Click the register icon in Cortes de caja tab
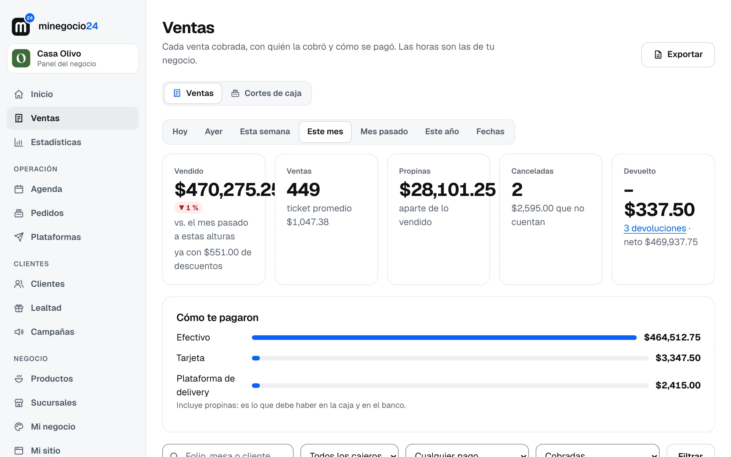731x457 pixels. pyautogui.click(x=235, y=93)
